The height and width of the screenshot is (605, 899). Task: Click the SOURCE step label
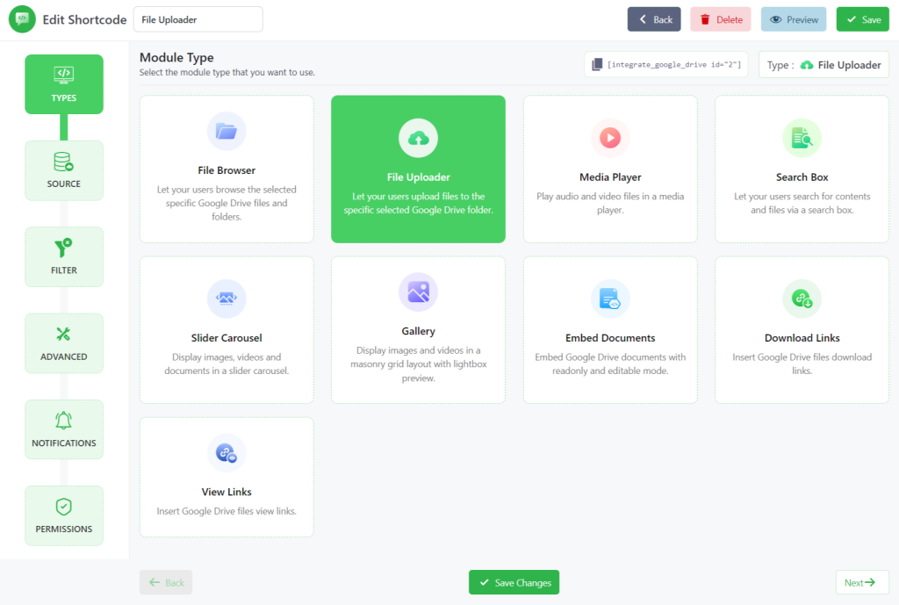(x=63, y=184)
